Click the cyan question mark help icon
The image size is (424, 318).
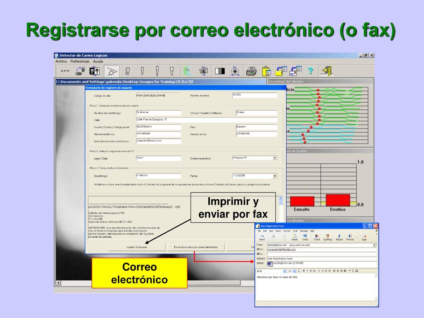[x=311, y=71]
